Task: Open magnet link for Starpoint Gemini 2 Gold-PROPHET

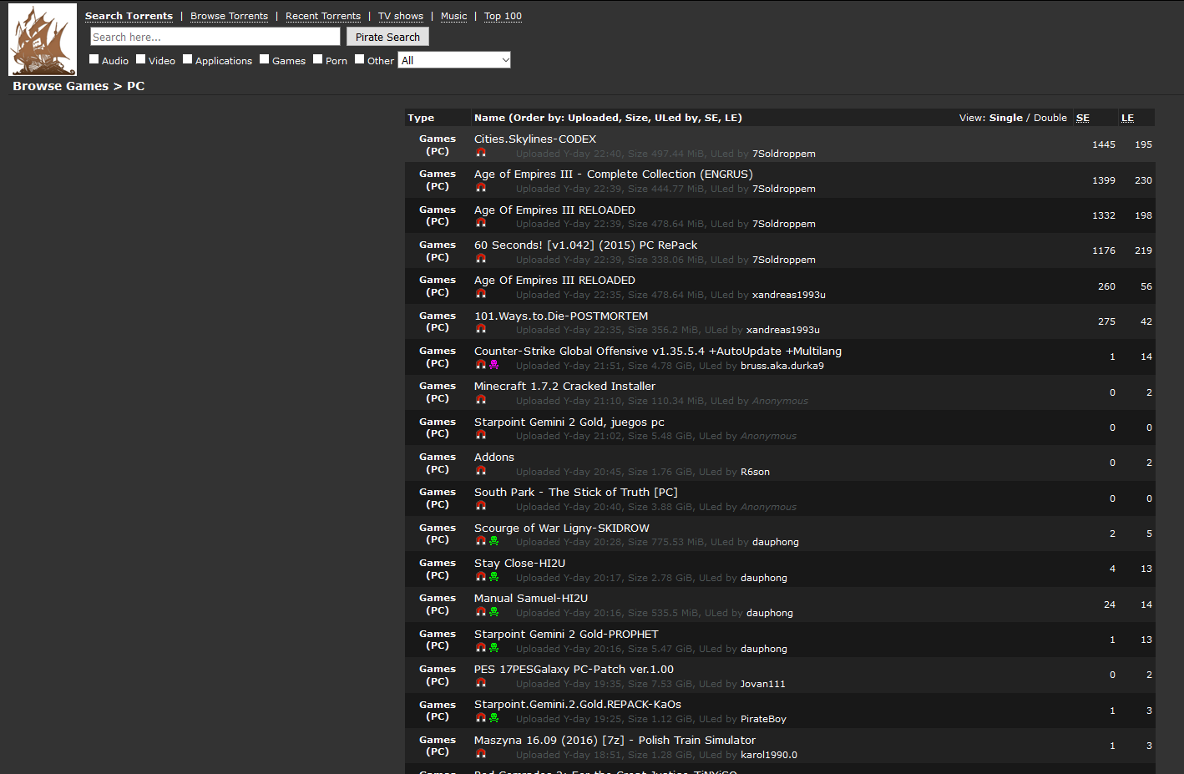Action: tap(481, 647)
